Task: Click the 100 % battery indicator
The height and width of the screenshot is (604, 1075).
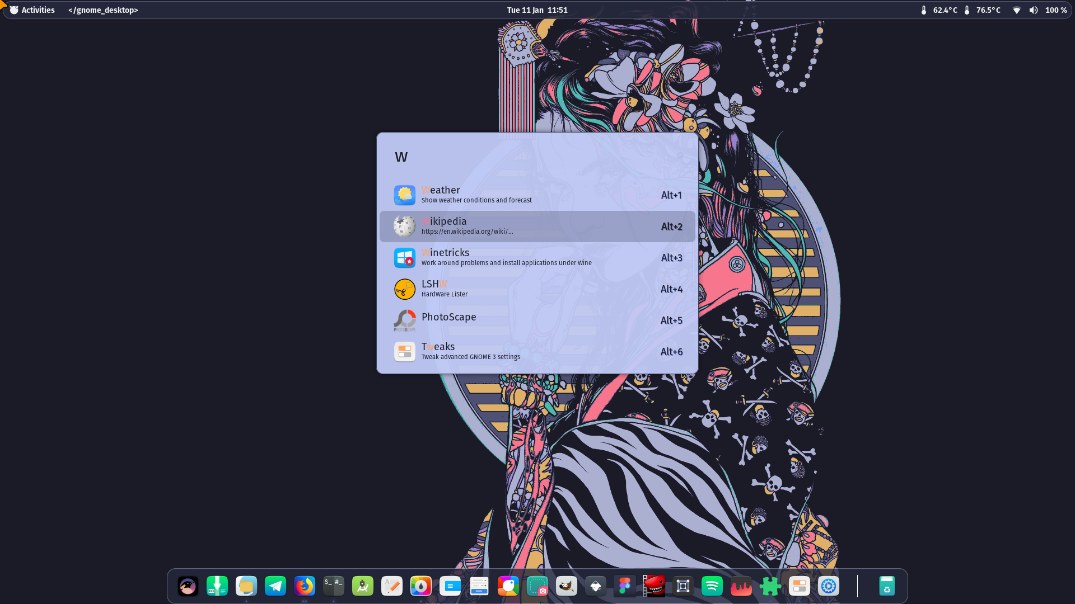Action: click(1056, 10)
